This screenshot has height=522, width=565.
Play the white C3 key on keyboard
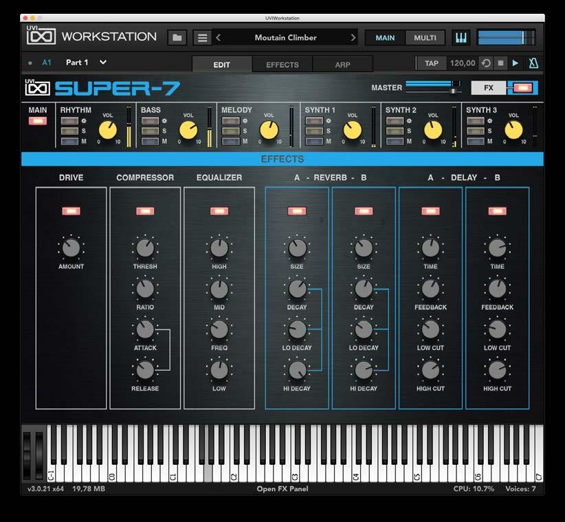click(295, 472)
